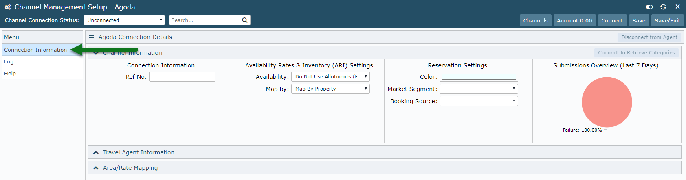Click the Save/Exit button
This screenshot has height=180, width=686.
(x=667, y=20)
